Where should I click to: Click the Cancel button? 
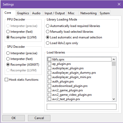[39, 118]
